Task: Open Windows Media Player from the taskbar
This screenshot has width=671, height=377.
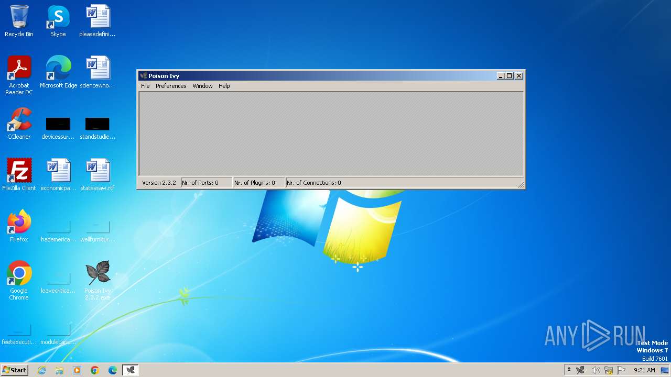Action: 77,370
